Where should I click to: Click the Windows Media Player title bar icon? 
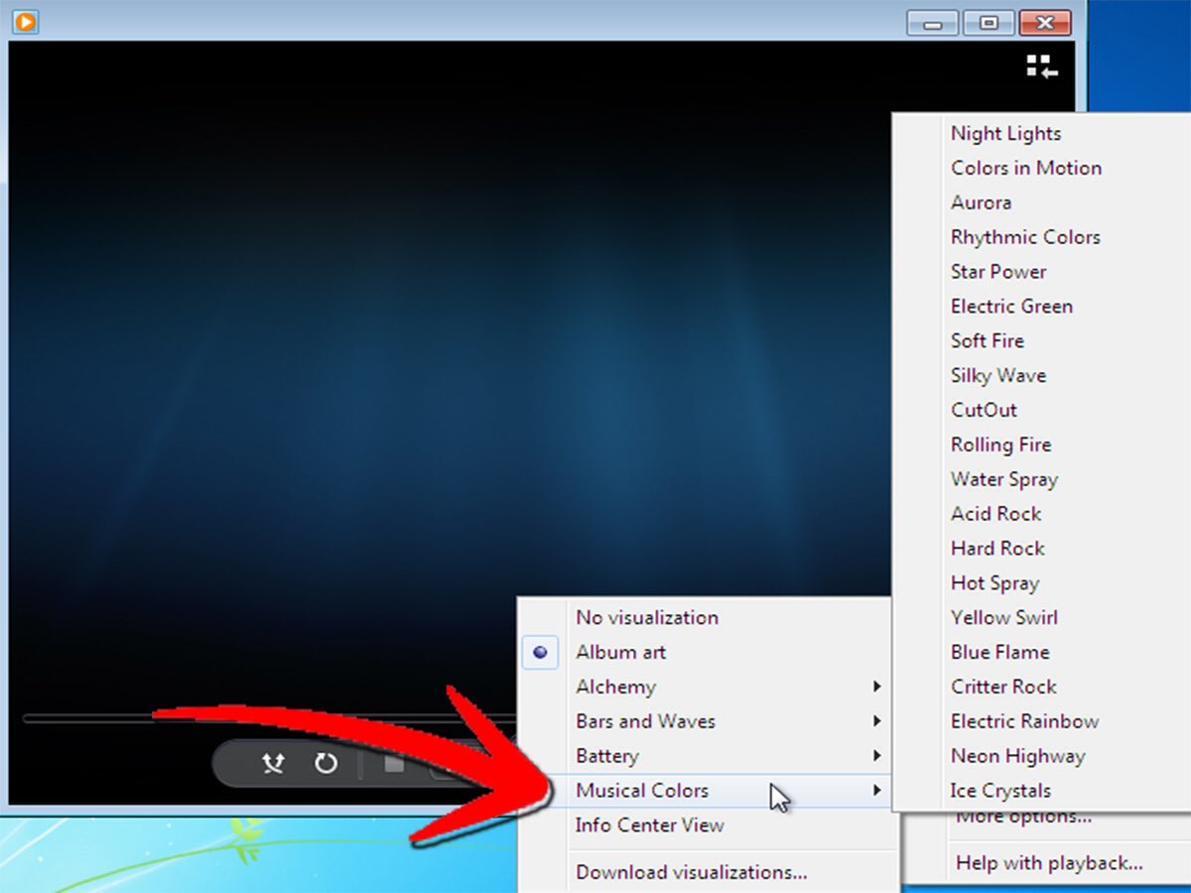point(24,22)
